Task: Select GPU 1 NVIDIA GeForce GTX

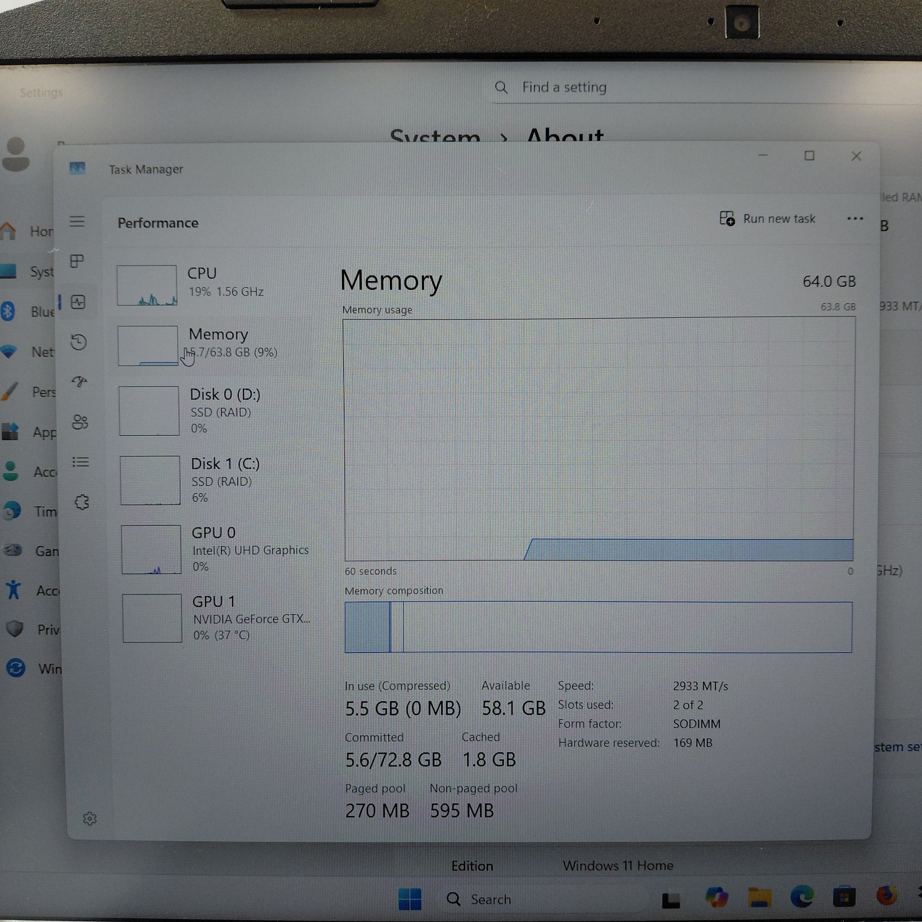Action: point(216,618)
